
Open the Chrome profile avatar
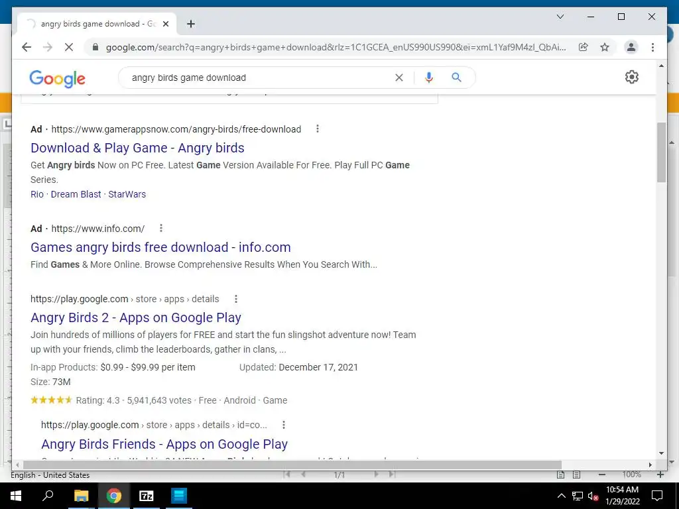631,47
